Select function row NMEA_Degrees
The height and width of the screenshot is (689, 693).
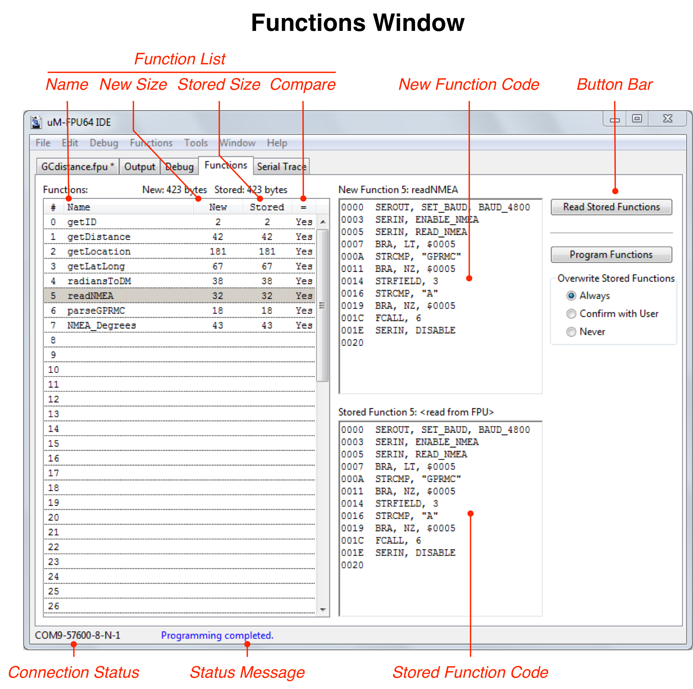(x=179, y=325)
